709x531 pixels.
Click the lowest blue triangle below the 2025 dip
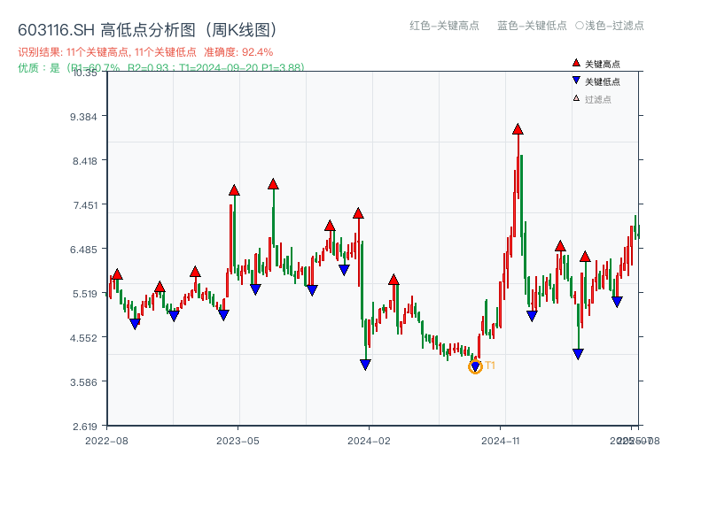pos(578,352)
